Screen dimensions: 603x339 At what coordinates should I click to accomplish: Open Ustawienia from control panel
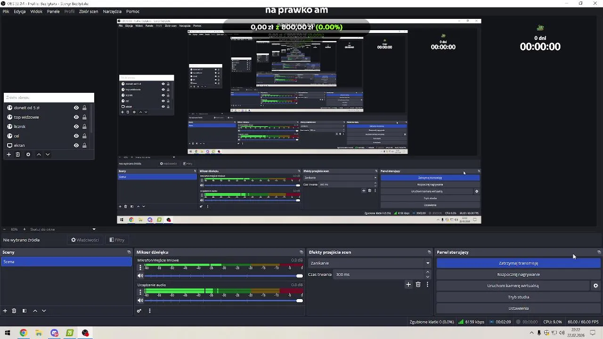[x=518, y=308]
